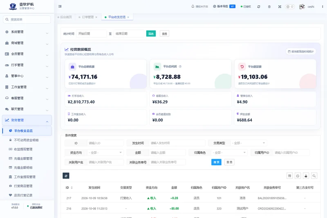Open 充值金额明细 in sidebar
The height and width of the screenshot is (218, 327).
23,168
